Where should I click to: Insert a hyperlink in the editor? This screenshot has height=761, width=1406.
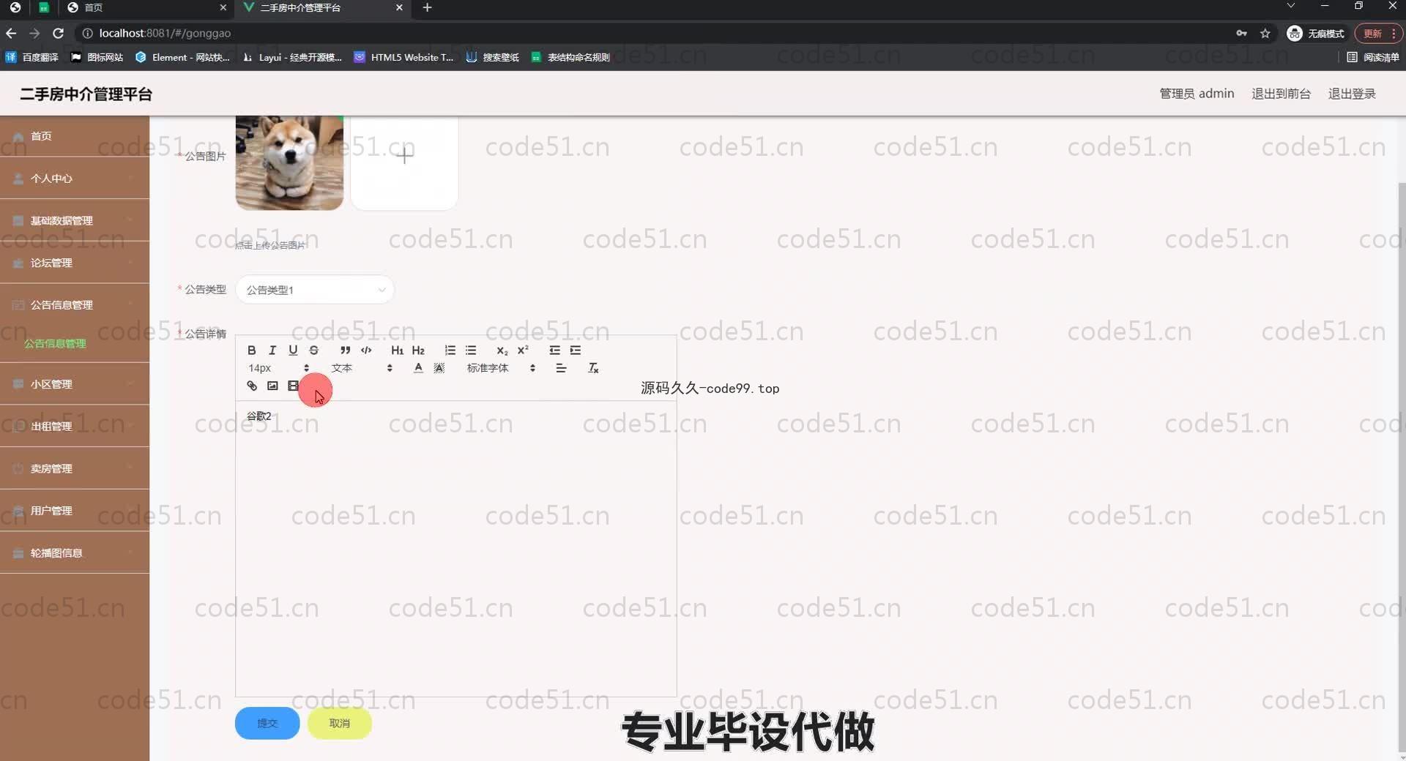(x=252, y=386)
